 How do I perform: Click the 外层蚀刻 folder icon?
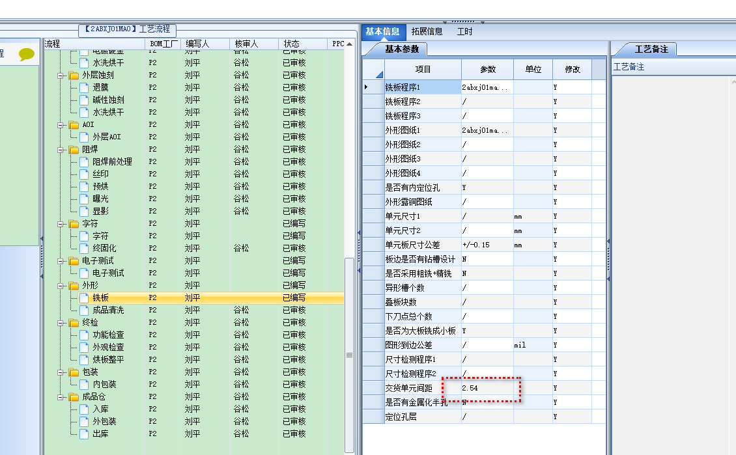(x=74, y=76)
